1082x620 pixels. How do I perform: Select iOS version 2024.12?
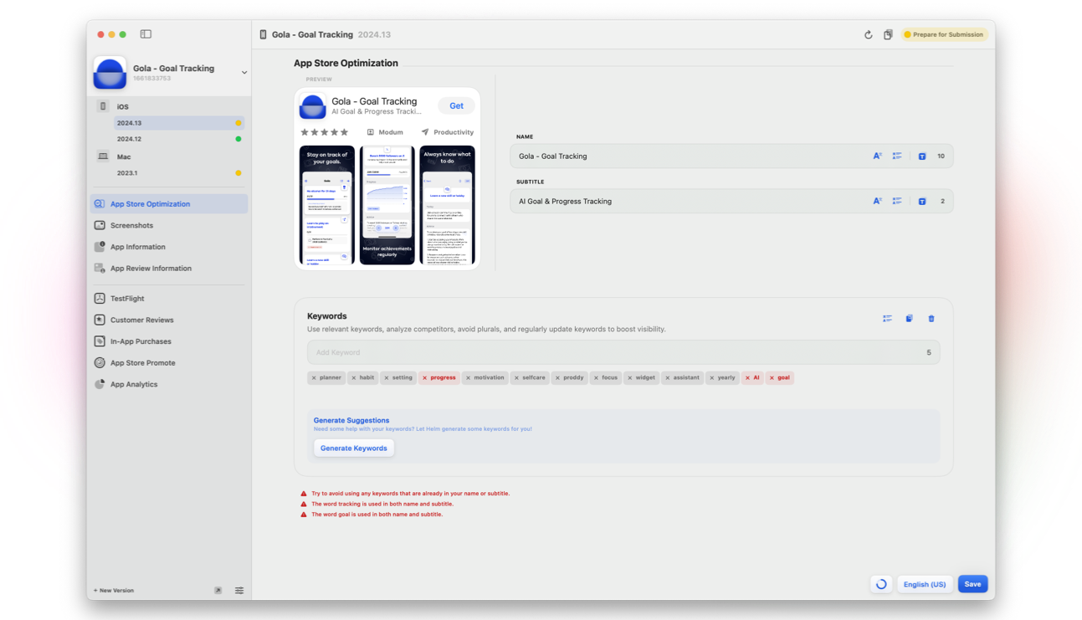(x=178, y=139)
